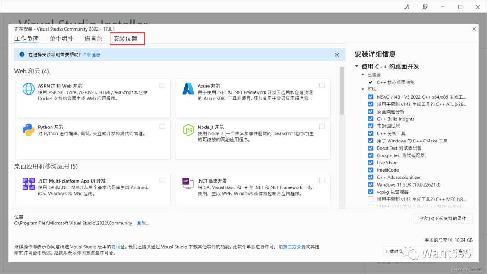Uncheck C++ ATL for v143 option
487x274 pixels.
click(x=371, y=104)
